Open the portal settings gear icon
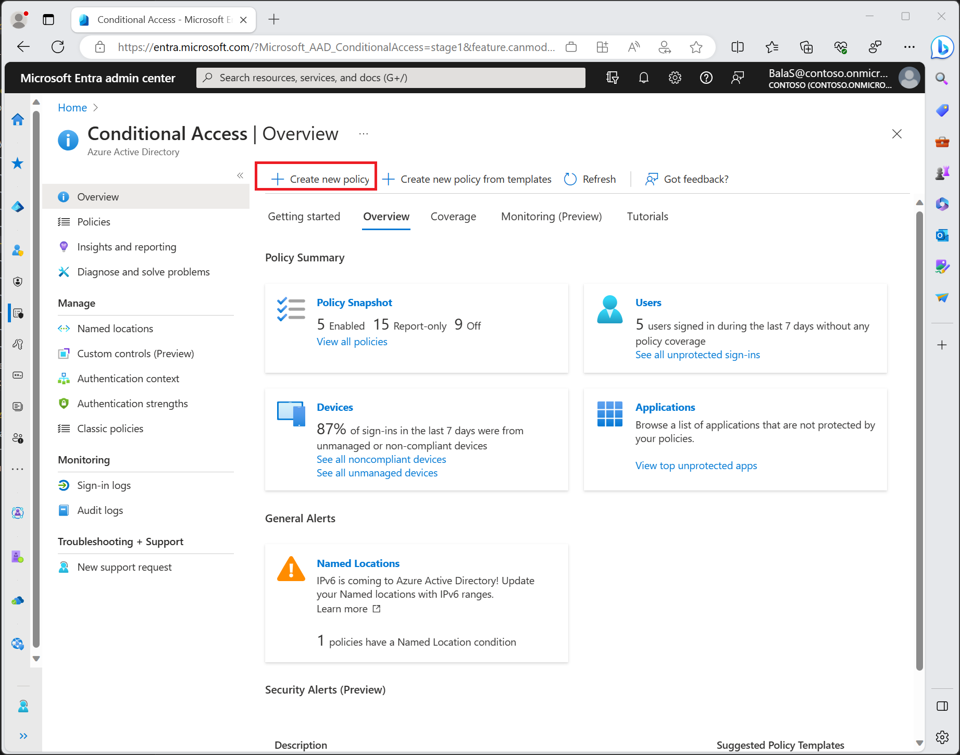The image size is (960, 755). tap(675, 78)
